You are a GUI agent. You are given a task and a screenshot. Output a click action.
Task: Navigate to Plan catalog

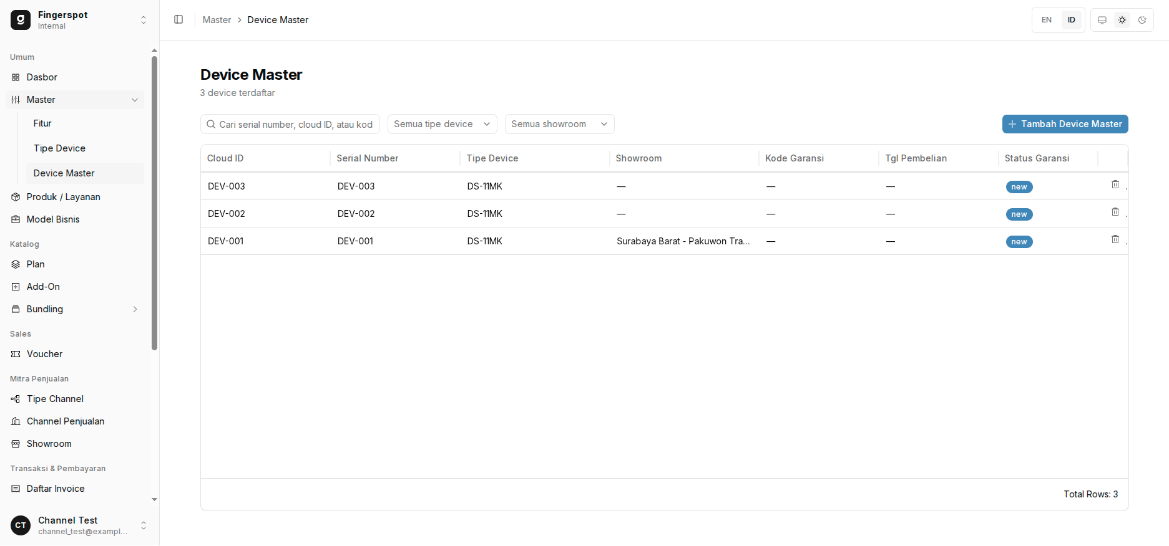[x=75, y=264]
